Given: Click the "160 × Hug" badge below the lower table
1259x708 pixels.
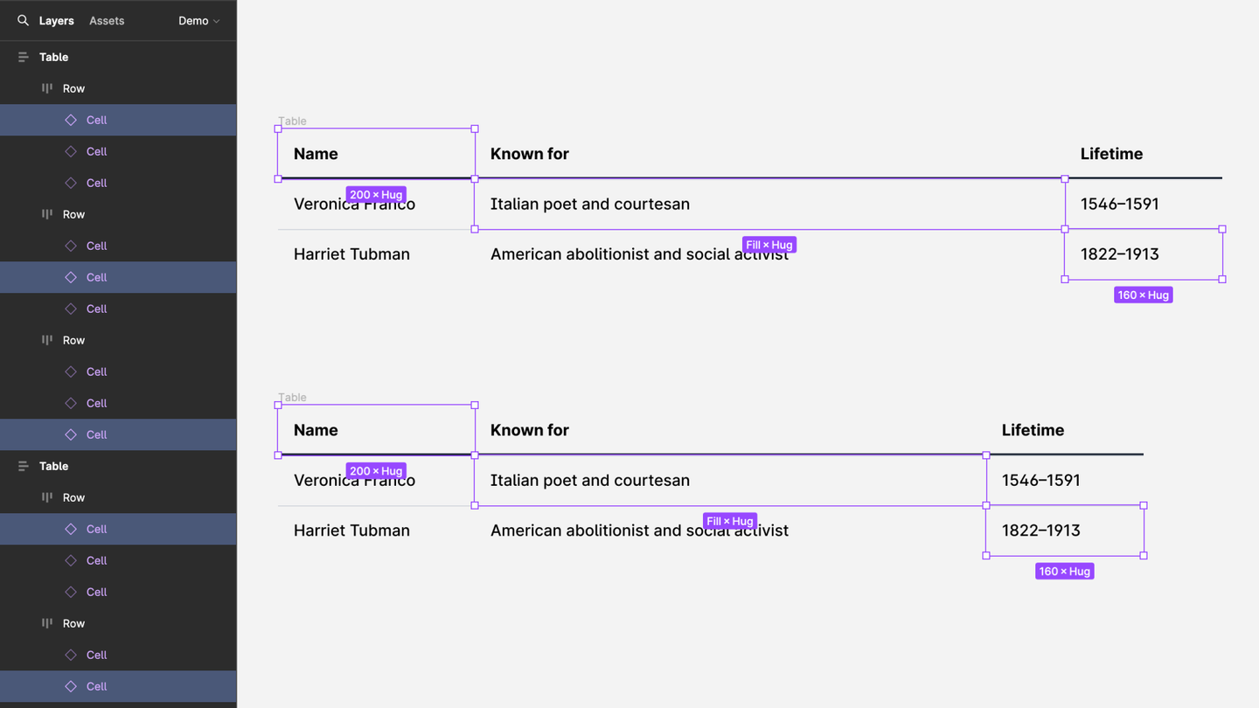Looking at the screenshot, I should point(1064,572).
